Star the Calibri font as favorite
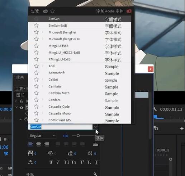Viewport: 185px width, 176px height. 36,80
